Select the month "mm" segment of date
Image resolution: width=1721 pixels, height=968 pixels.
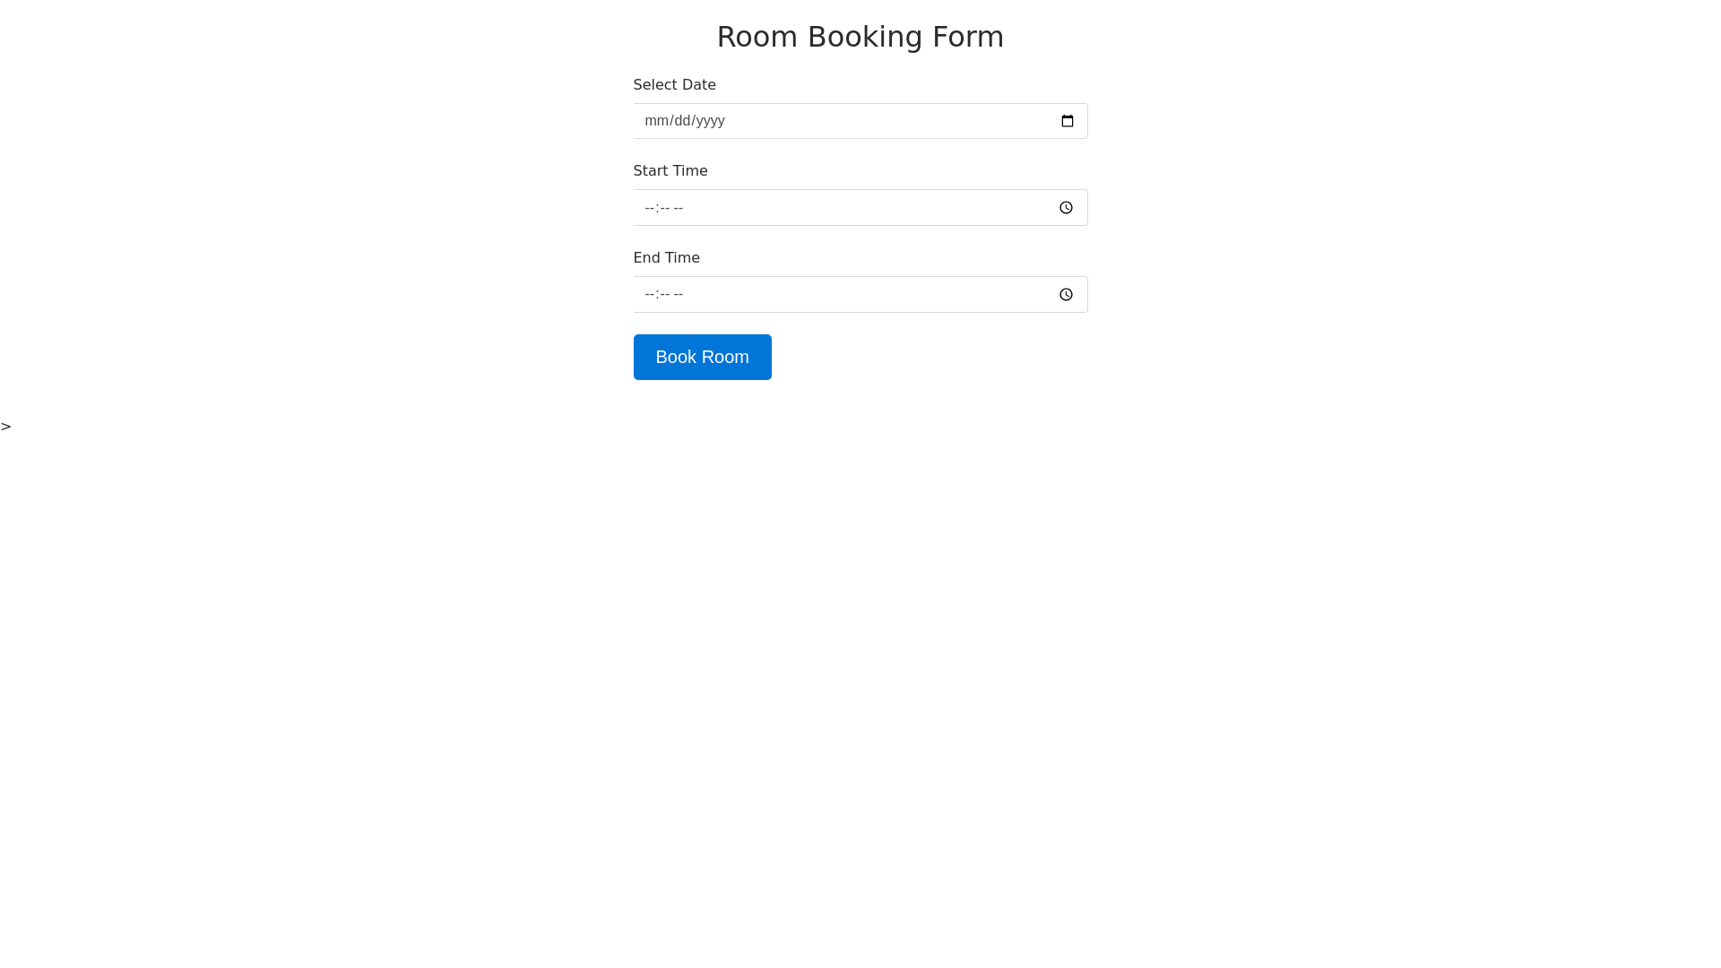tap(656, 121)
